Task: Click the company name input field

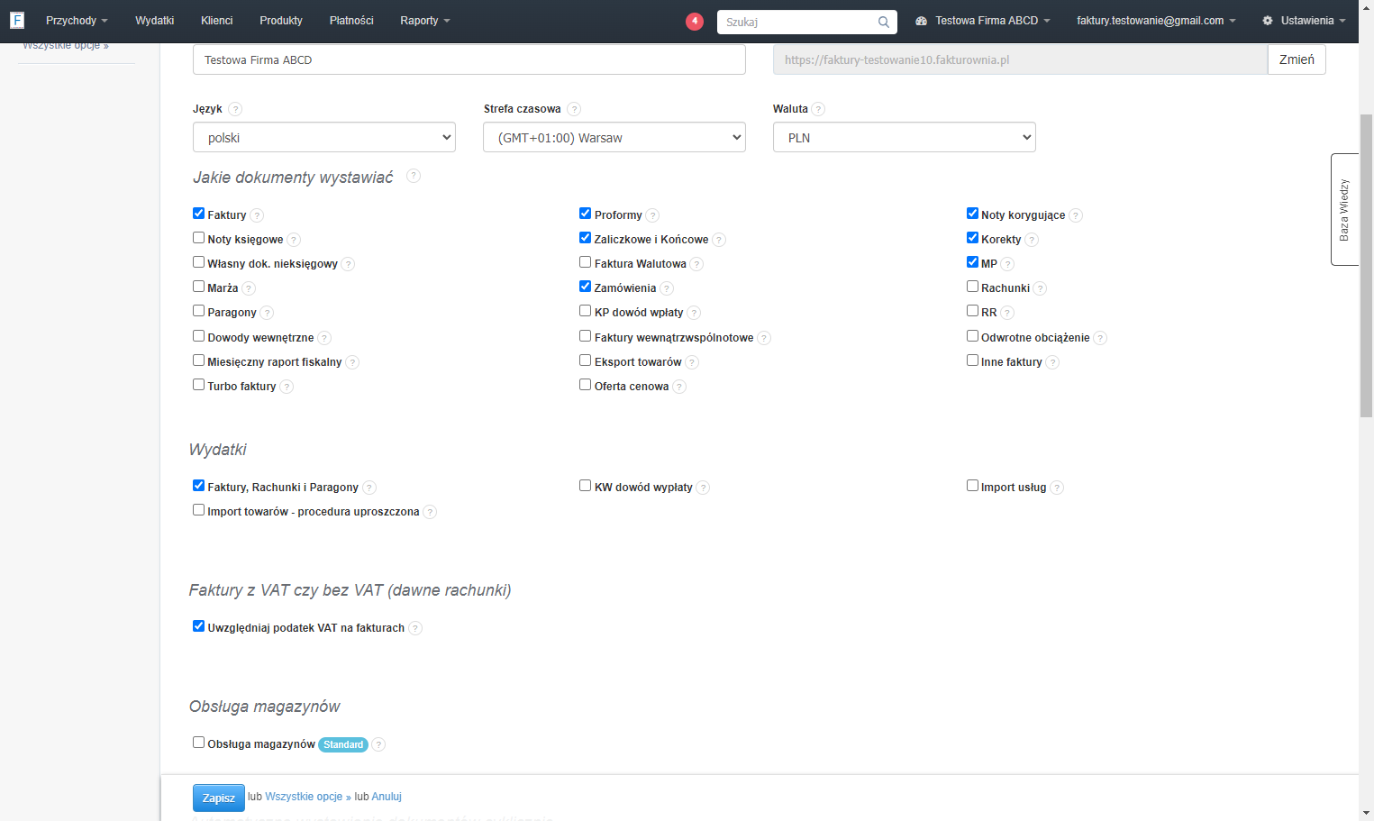Action: pyautogui.click(x=469, y=59)
